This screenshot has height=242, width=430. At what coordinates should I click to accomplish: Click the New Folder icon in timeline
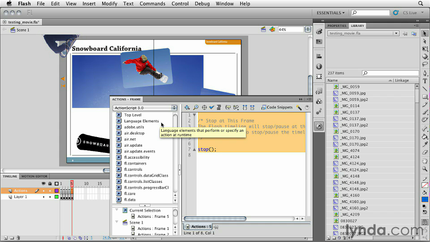pos(12,238)
